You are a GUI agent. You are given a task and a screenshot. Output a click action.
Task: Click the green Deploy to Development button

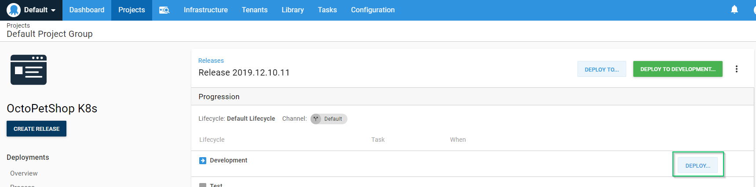[677, 69]
